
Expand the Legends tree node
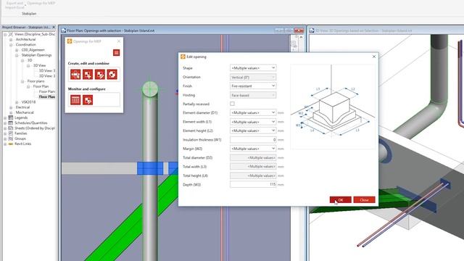click(x=5, y=117)
